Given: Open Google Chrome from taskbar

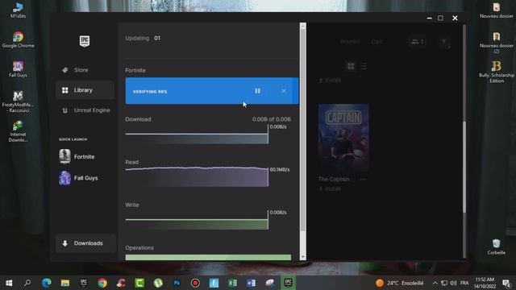Looking at the screenshot, I should click(x=102, y=283).
